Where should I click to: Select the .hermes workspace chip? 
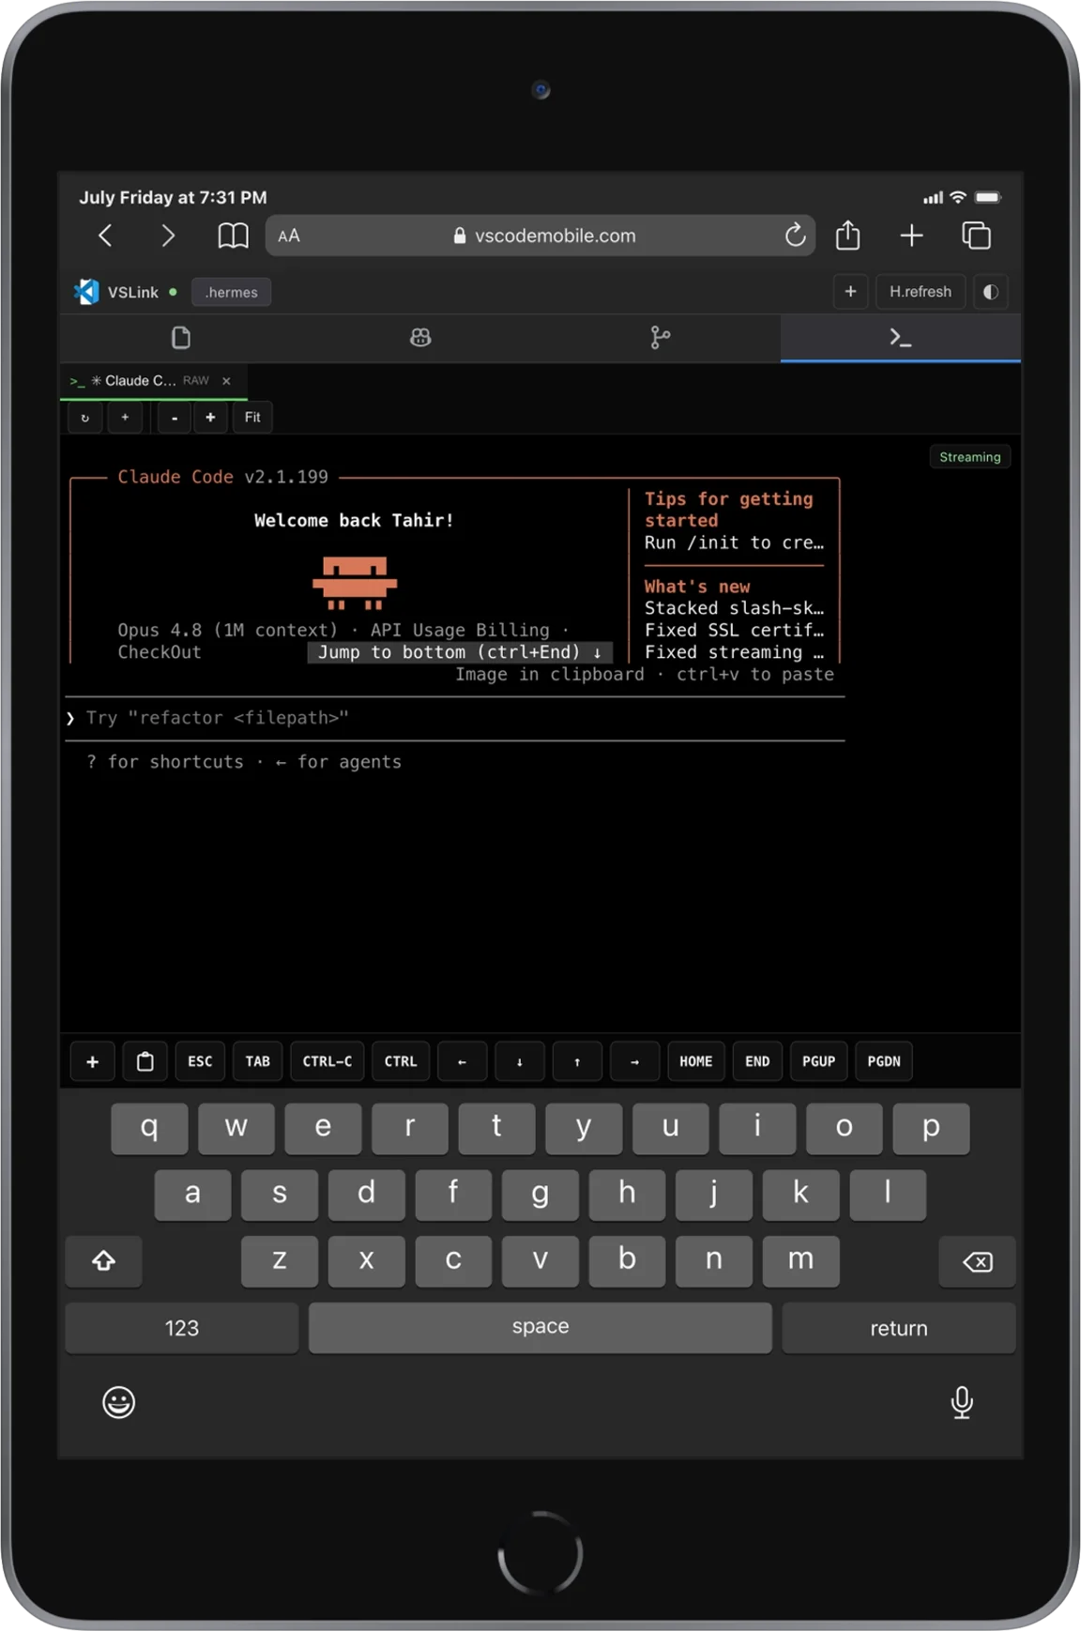coord(231,292)
